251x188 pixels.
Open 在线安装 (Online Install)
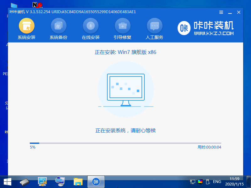(90, 28)
